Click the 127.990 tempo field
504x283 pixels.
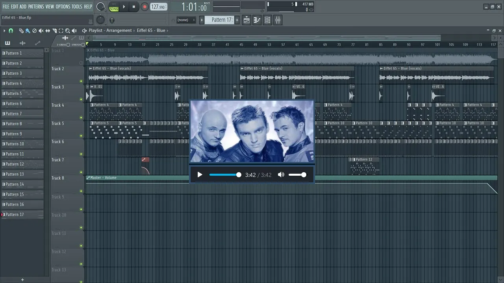coord(159,7)
